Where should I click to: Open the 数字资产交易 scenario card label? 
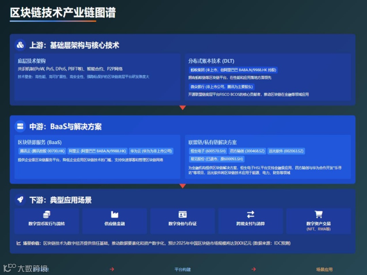pyautogui.click(x=318, y=223)
